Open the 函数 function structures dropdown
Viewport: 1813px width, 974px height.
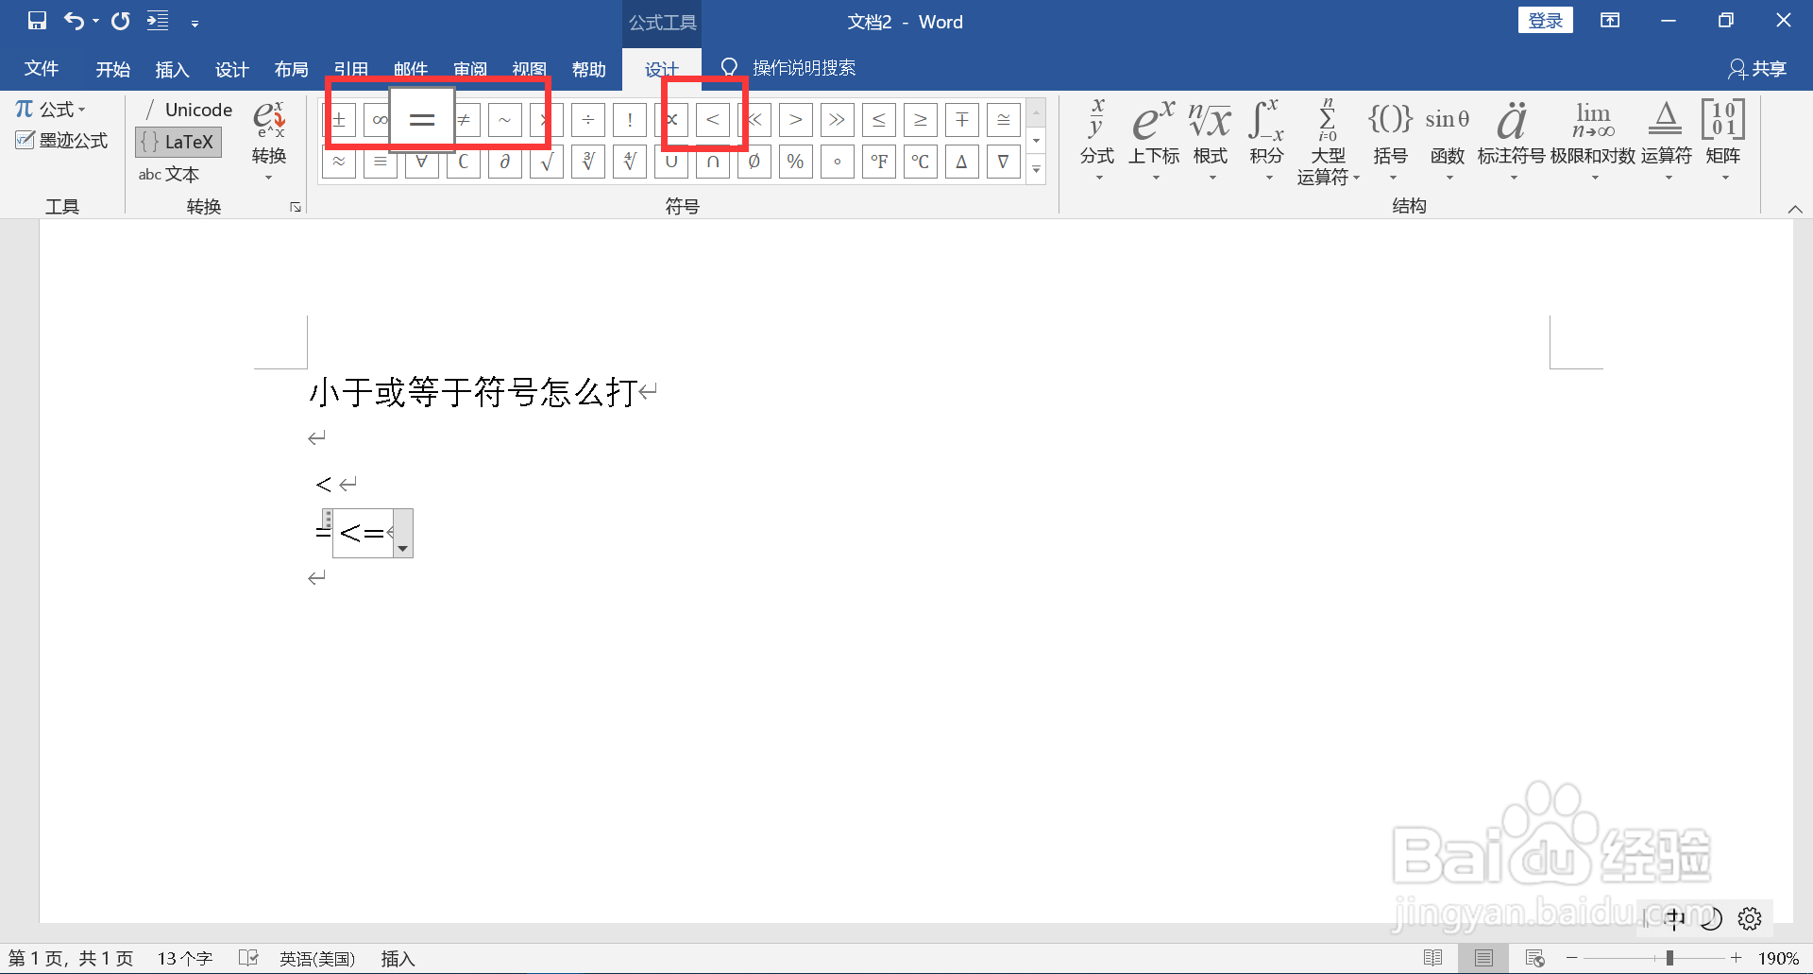tap(1448, 140)
